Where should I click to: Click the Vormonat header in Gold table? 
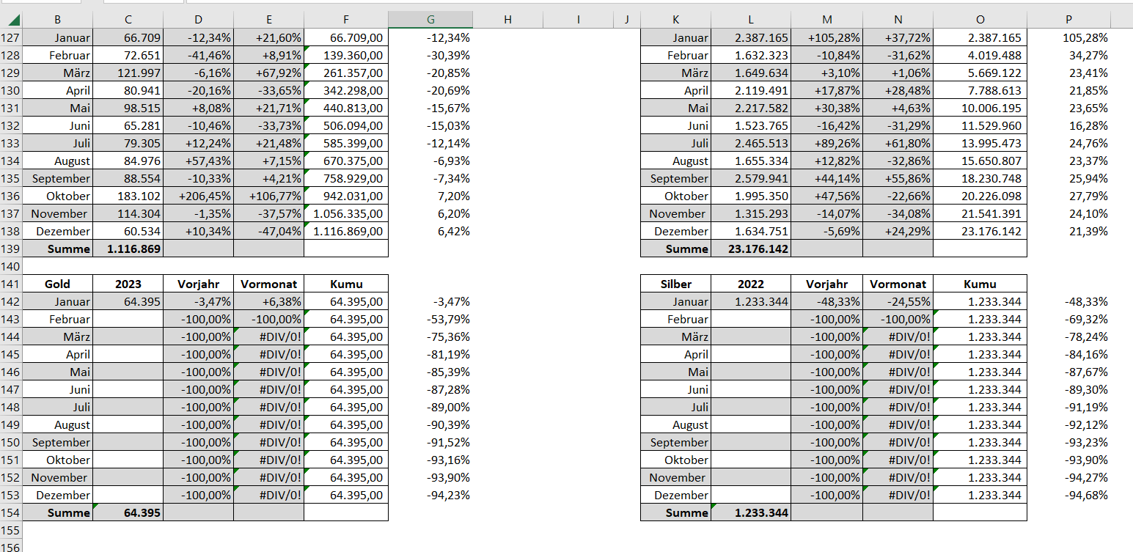[x=269, y=284]
